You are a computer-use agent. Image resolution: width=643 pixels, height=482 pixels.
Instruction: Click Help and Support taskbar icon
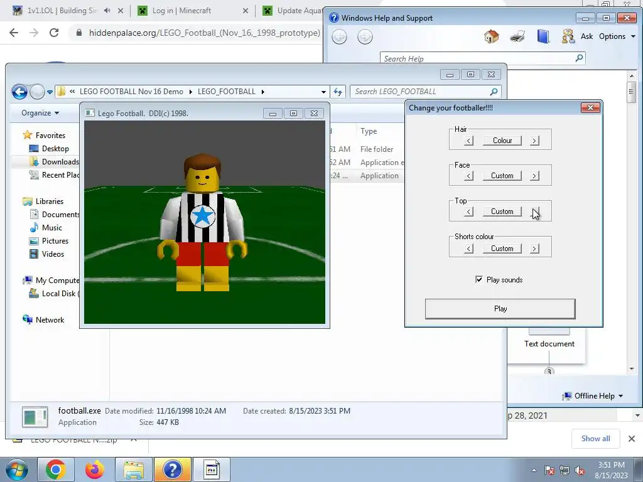pos(173,469)
